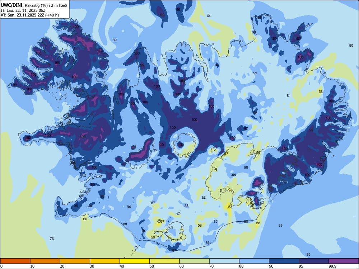The image size is (359, 269).
Task: Click the medium blue 80–90 legend segment
Action: tap(254, 261)
